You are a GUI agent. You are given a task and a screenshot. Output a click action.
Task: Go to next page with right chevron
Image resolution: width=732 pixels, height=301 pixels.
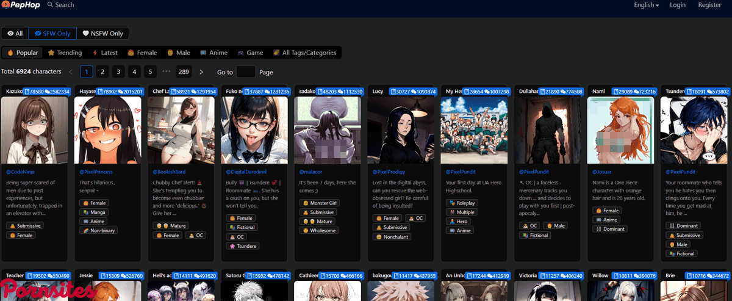[201, 72]
